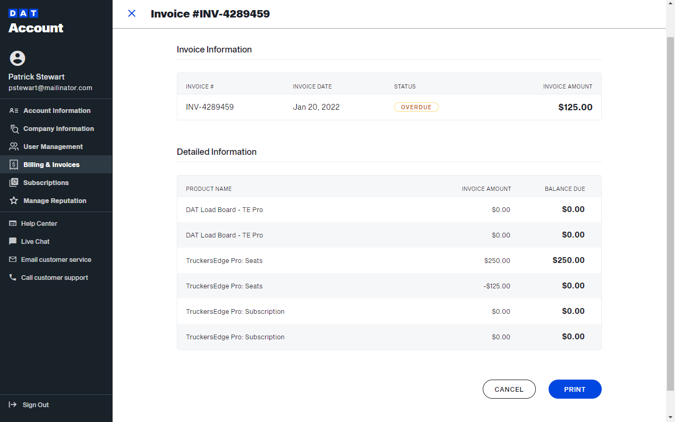The height and width of the screenshot is (422, 675).
Task: Open Subscriptions from the sidebar
Action: coord(45,182)
